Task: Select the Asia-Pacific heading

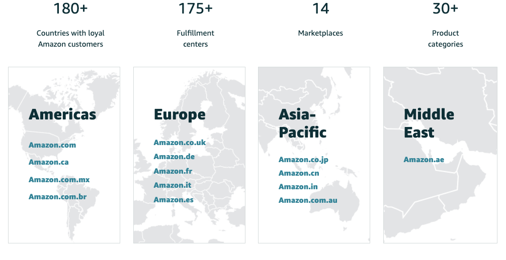Action: [x=302, y=123]
